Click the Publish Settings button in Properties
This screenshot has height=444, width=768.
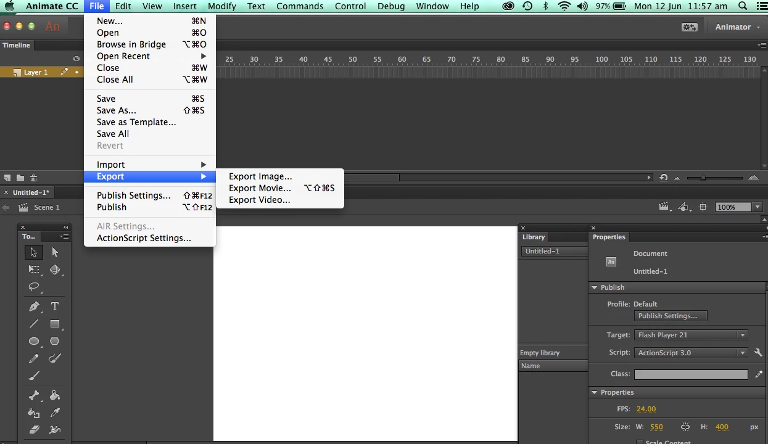point(671,316)
